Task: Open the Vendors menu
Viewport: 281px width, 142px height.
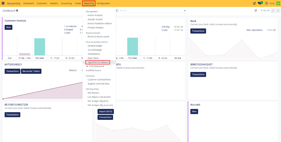Action: tap(54, 3)
